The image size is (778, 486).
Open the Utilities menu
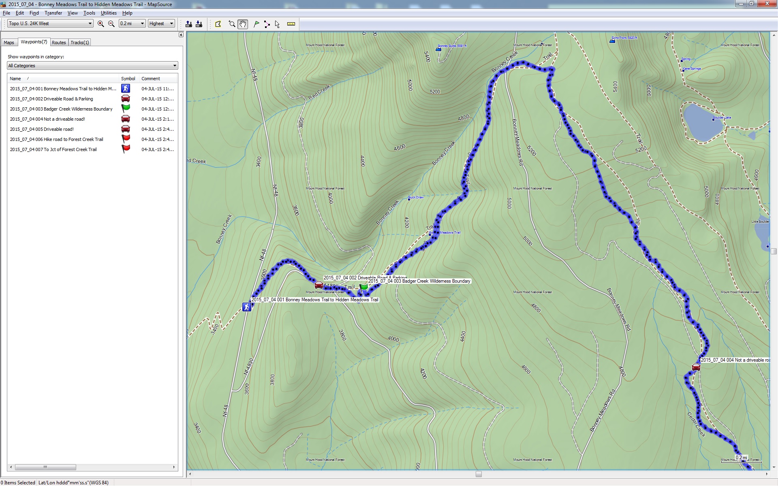109,13
